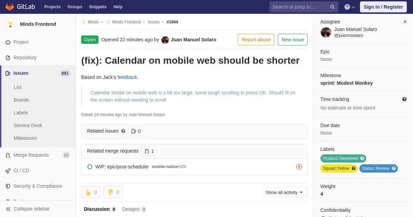
Task: Click the GitLab fox logo
Action: [10, 7]
